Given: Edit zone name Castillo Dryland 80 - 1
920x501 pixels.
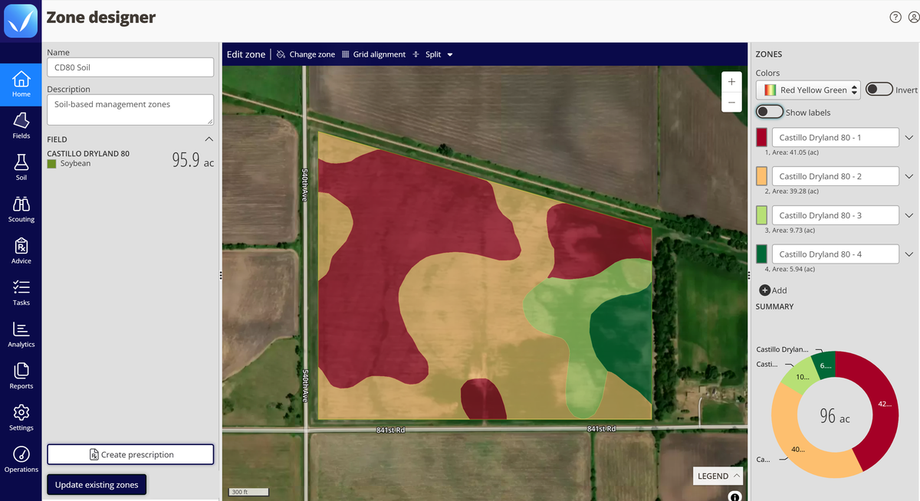Looking at the screenshot, I should point(835,137).
